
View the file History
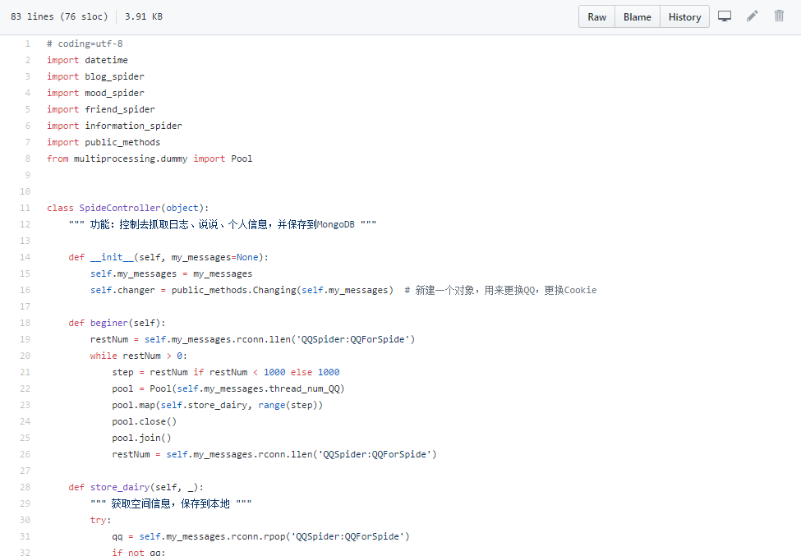point(684,17)
